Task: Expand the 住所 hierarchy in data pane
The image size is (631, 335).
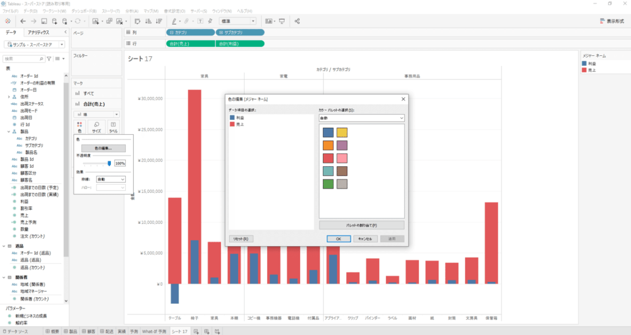Action: pos(8,97)
